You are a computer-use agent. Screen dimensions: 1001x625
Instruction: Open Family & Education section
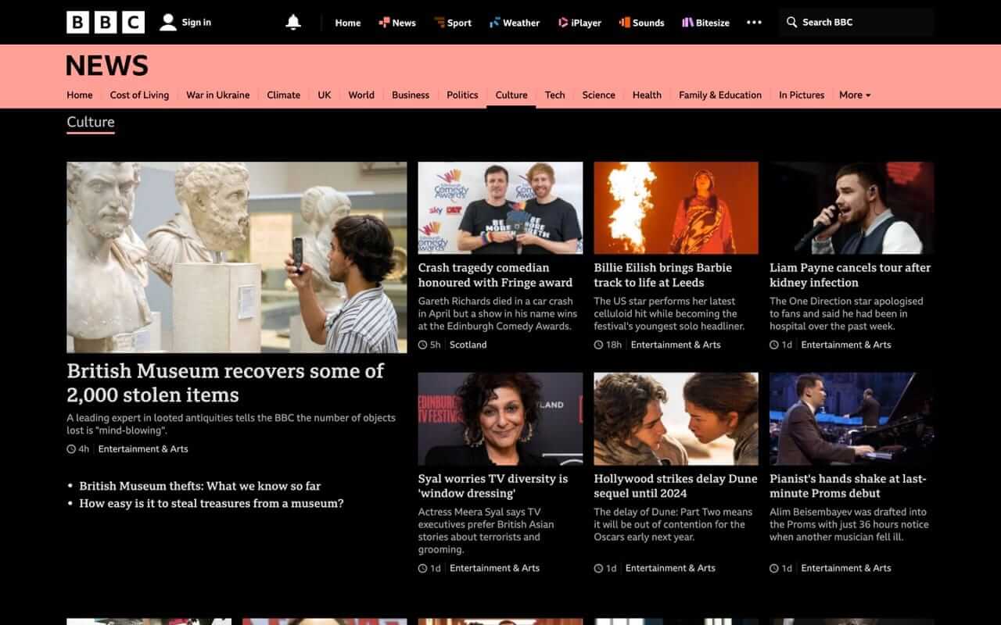[720, 95]
